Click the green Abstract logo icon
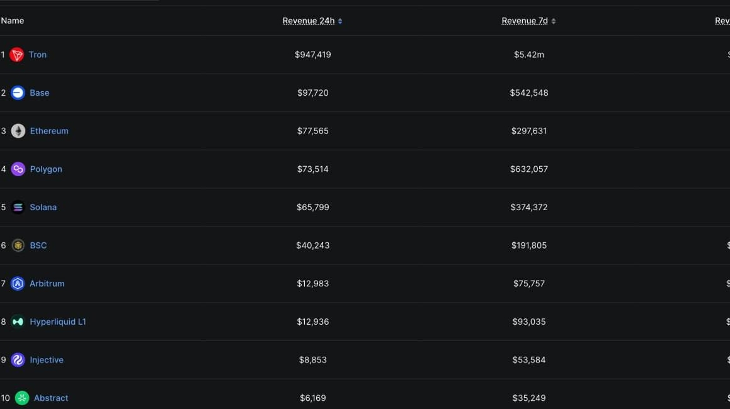 (x=22, y=398)
